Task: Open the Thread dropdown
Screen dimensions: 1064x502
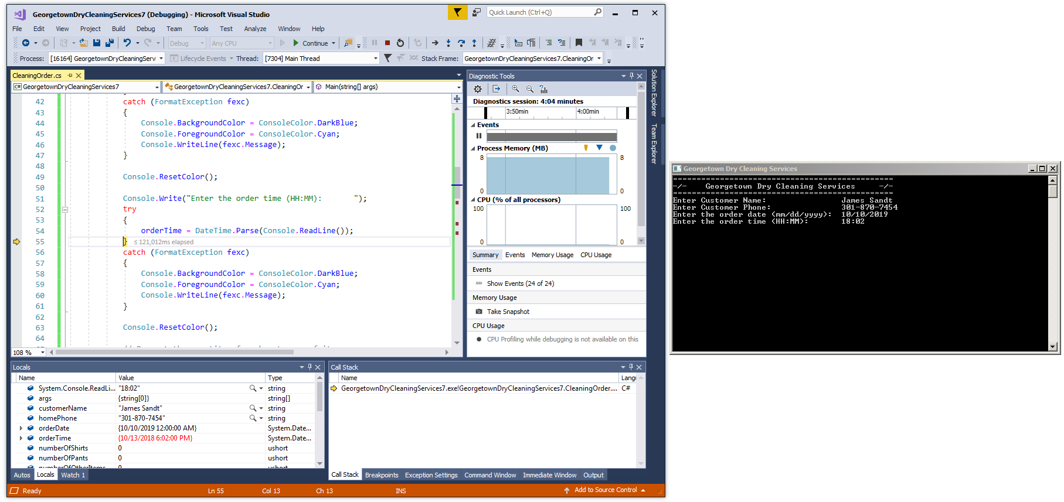Action: coord(376,59)
